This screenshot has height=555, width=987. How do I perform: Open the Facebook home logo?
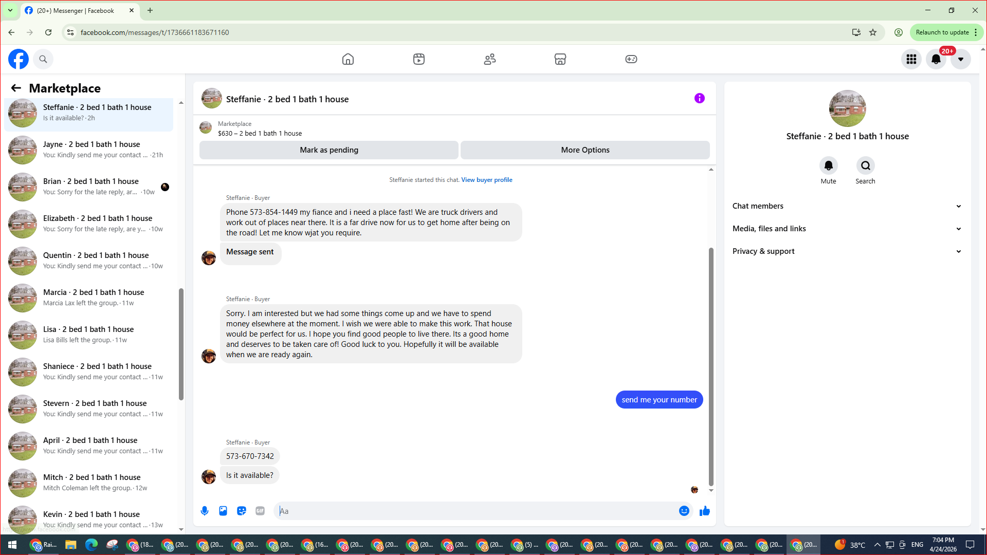pyautogui.click(x=19, y=59)
